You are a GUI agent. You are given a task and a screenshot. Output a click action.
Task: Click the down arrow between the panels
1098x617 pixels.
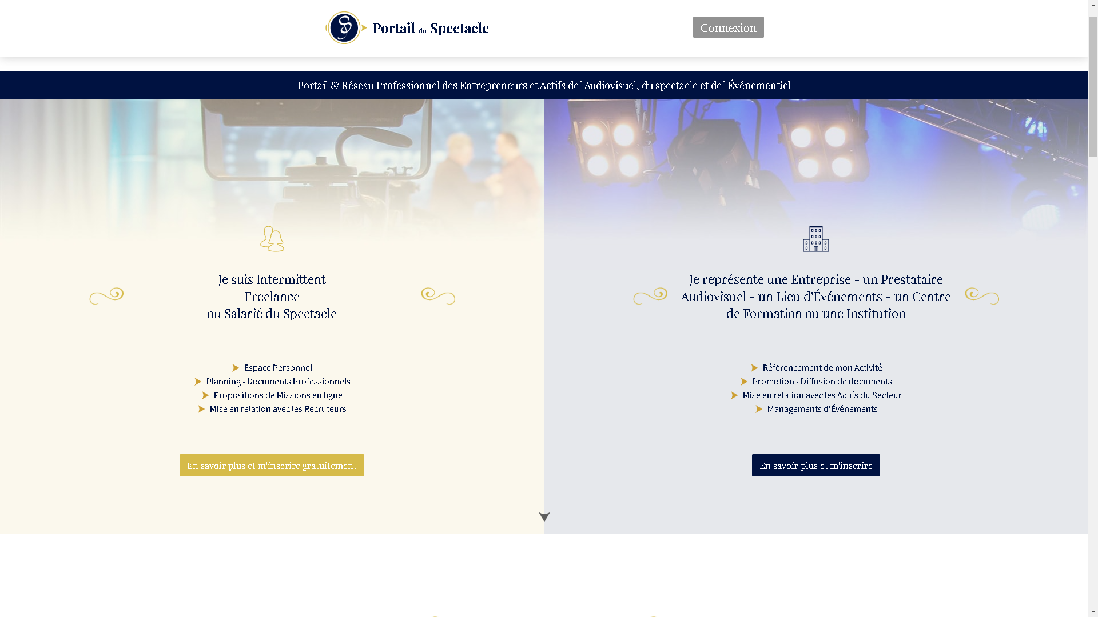point(544,517)
